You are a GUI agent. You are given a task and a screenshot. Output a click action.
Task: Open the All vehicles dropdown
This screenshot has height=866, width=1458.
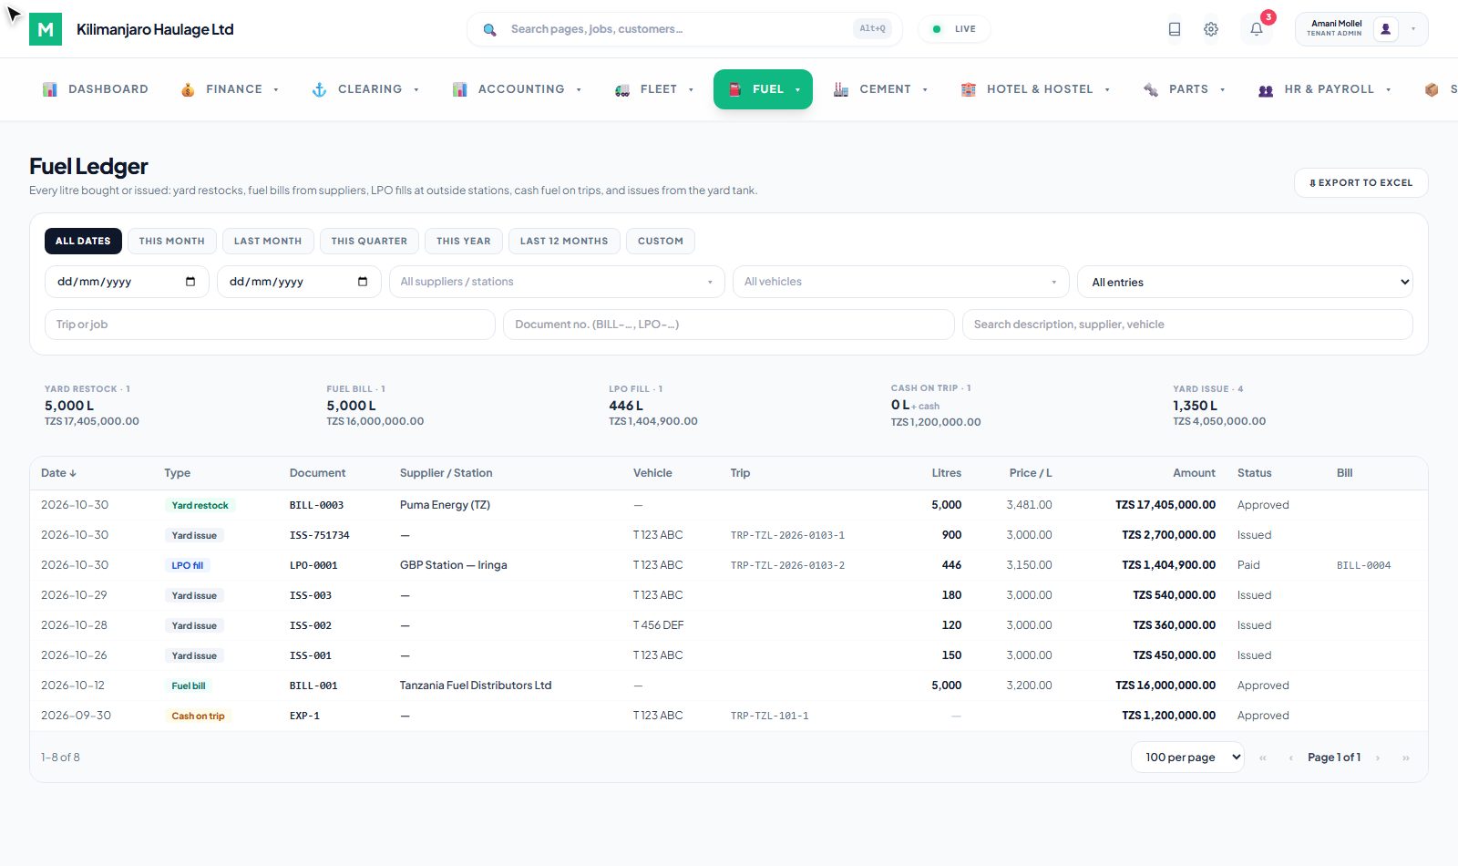tap(900, 282)
